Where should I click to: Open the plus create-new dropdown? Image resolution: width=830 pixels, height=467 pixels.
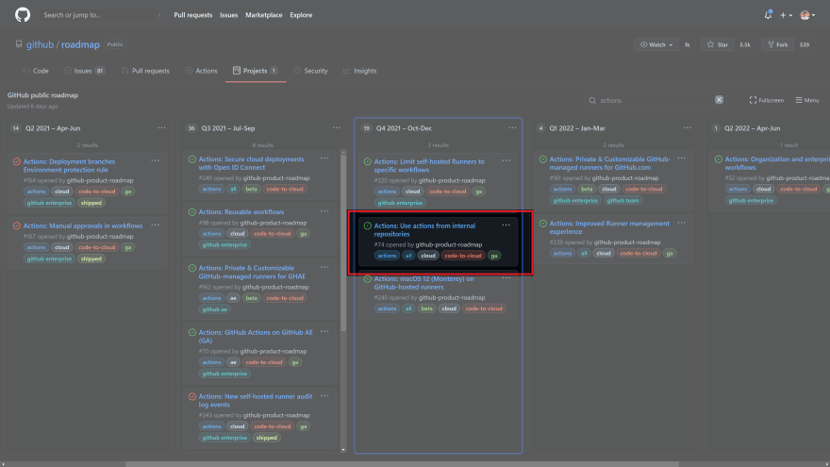786,15
